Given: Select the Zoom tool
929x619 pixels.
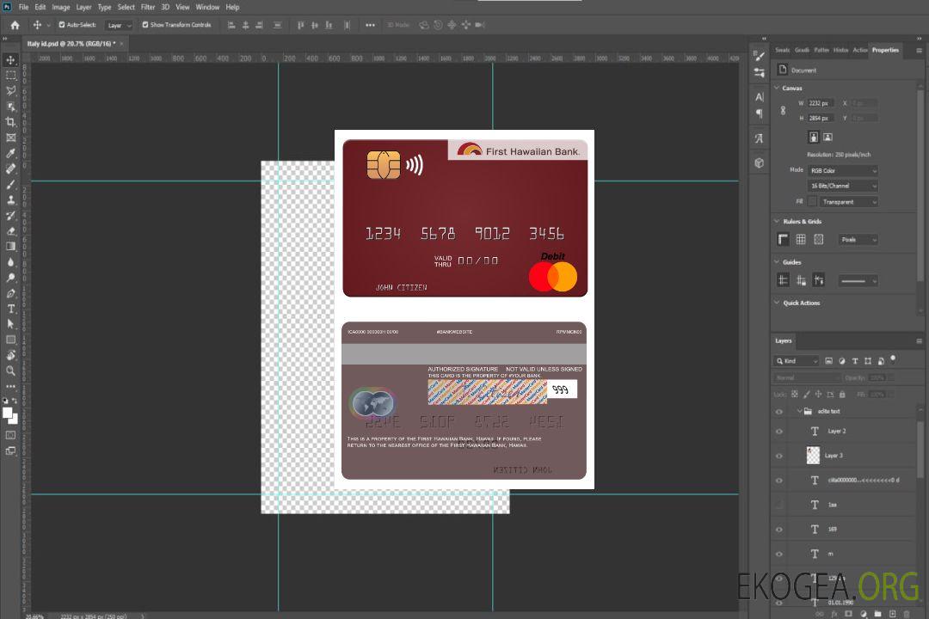Looking at the screenshot, I should (10, 371).
